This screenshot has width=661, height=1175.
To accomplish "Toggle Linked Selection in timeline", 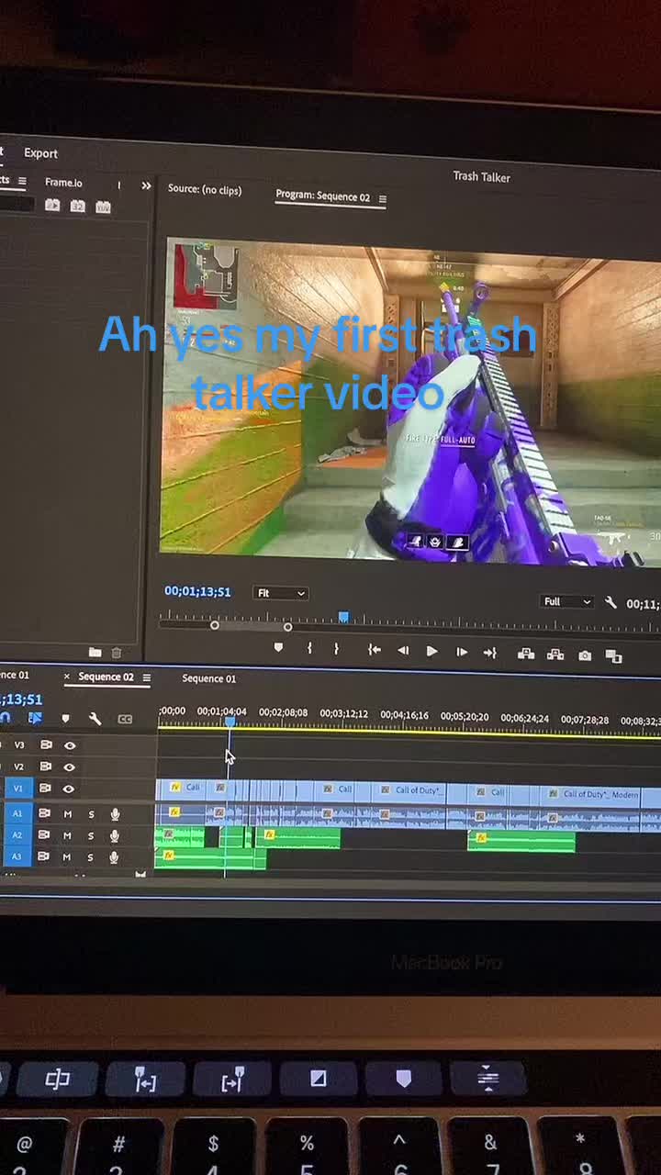I will [35, 718].
